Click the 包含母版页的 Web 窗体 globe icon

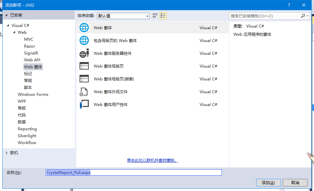click(x=84, y=40)
